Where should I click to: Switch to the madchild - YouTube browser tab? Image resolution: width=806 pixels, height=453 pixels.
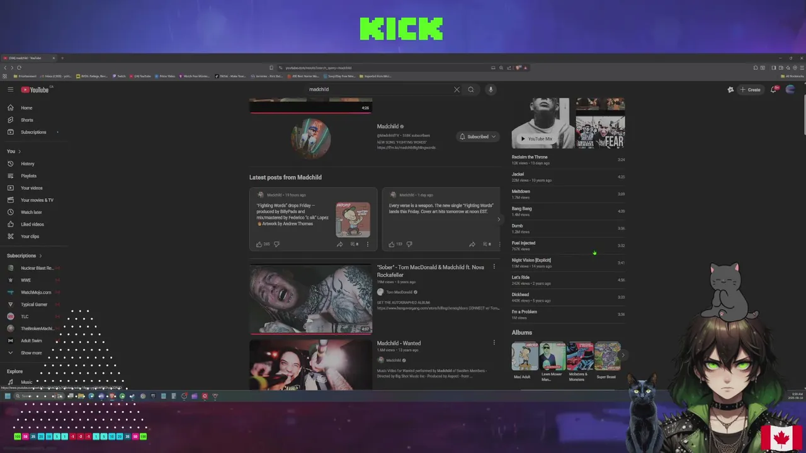pos(28,58)
